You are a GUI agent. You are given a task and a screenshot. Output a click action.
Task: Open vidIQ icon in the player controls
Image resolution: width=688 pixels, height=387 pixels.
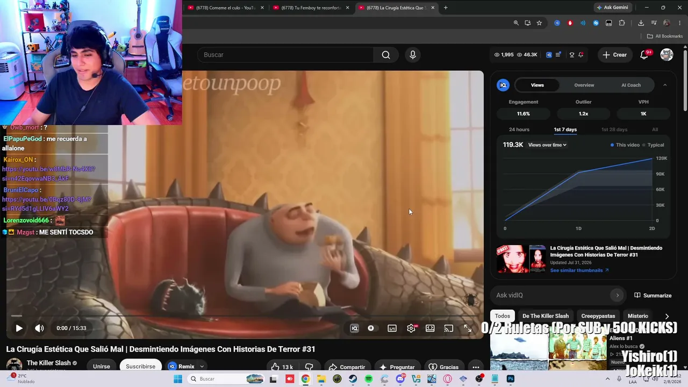(354, 328)
